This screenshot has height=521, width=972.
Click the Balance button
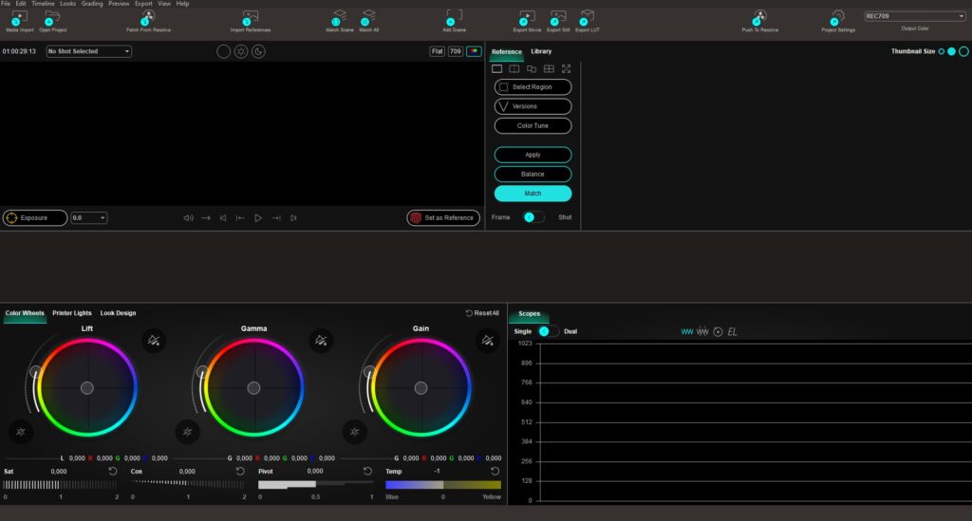pos(533,174)
